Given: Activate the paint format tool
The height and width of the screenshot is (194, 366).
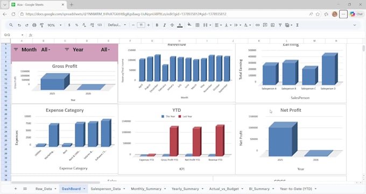Looking at the screenshot, I should 42,25.
